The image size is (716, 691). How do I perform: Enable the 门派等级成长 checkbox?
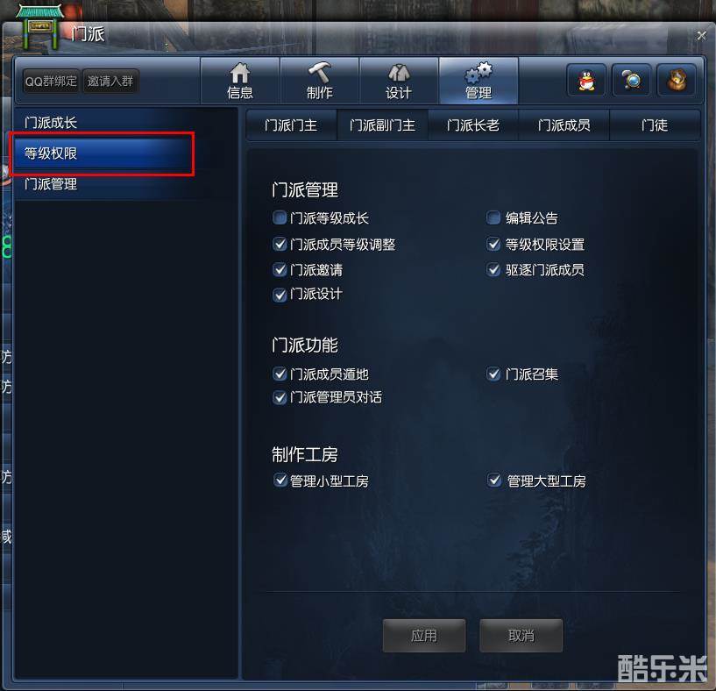280,217
